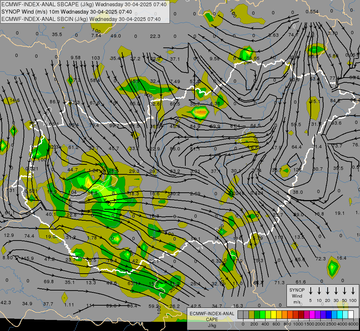This screenshot has width=360, height=331.
Task: Select the dark green CAPE legend swatch
Action: [257, 315]
